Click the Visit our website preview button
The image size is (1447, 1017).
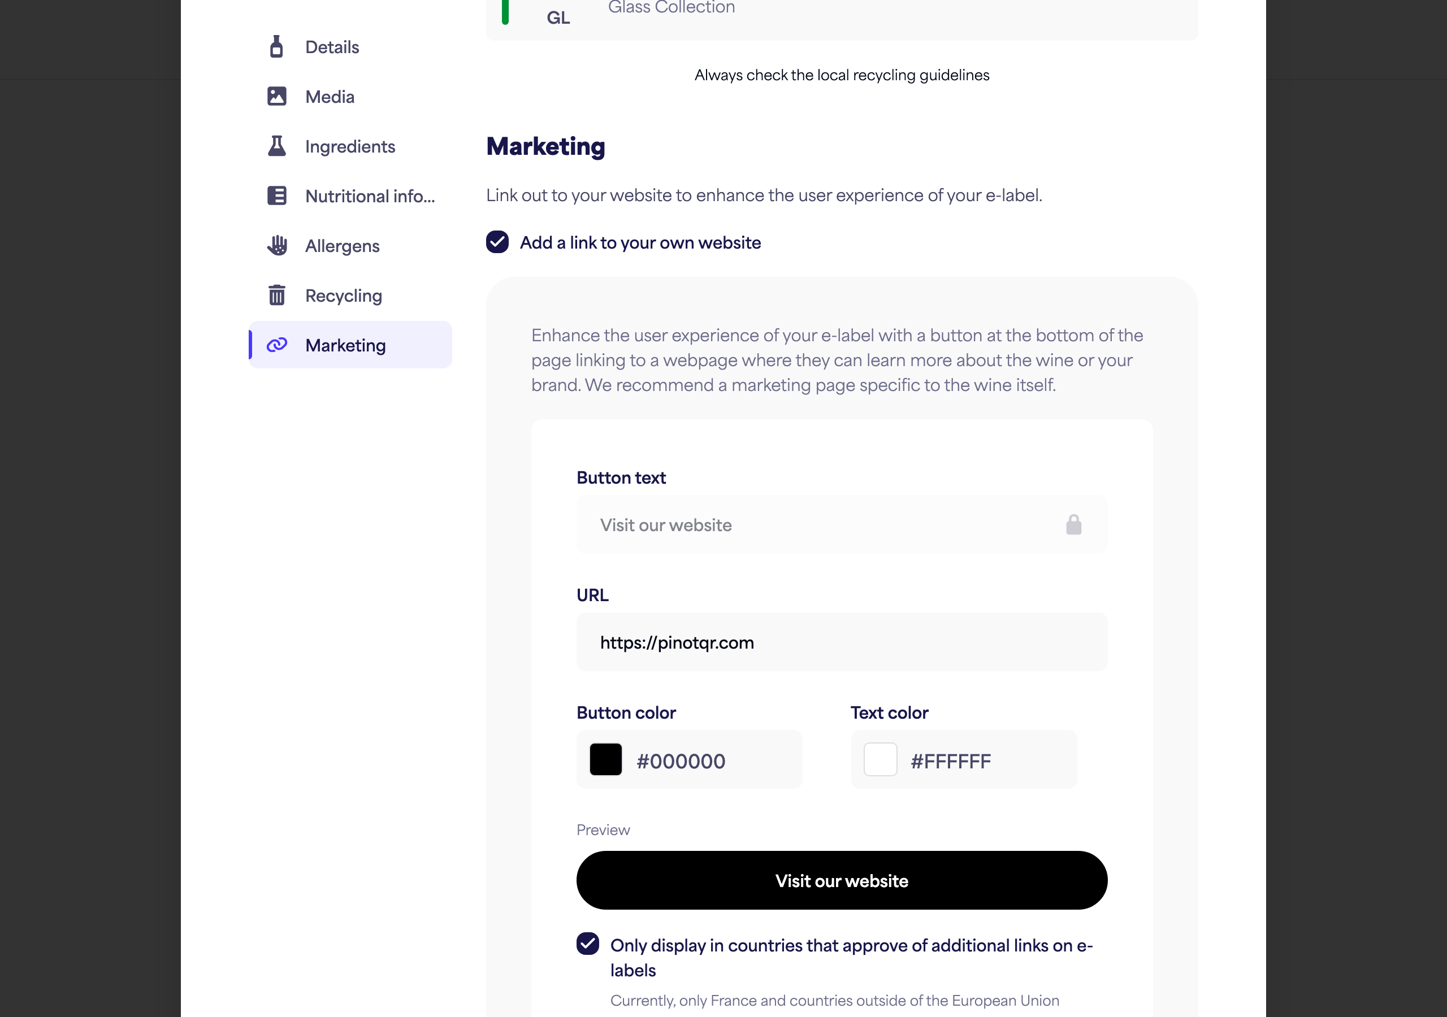[842, 880]
